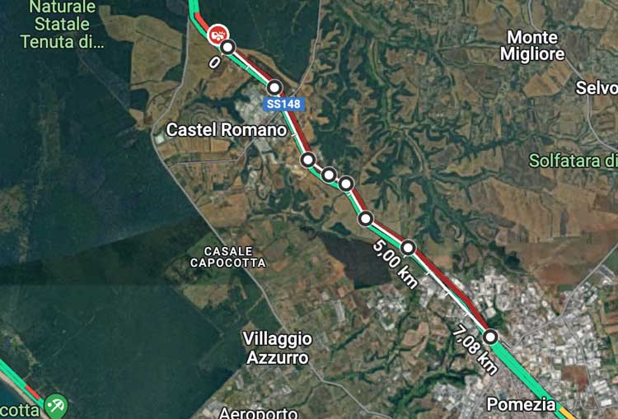618x419 pixels.
Task: Click the Pomezia town label
Action: [521, 404]
